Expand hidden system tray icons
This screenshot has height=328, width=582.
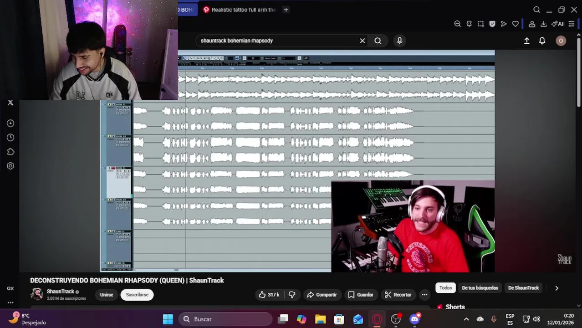pyautogui.click(x=466, y=319)
